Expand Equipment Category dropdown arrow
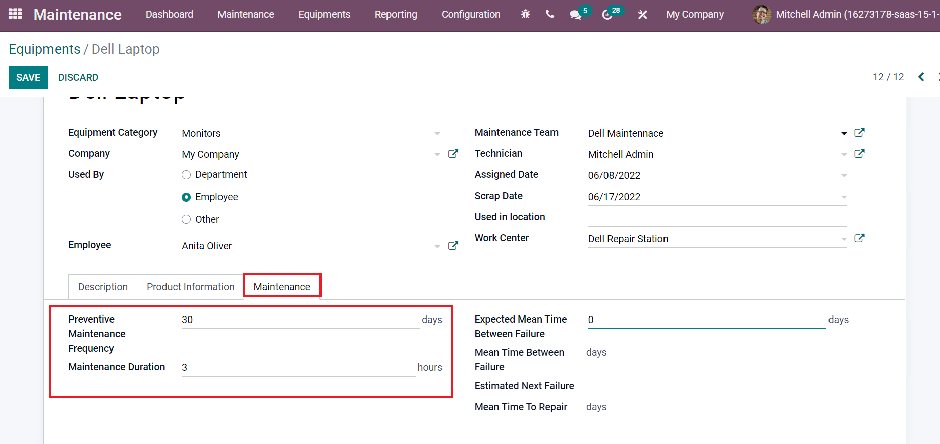The width and height of the screenshot is (940, 444). pos(437,134)
